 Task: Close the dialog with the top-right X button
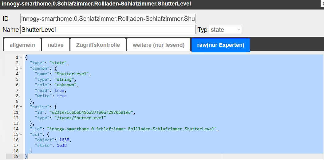click(x=322, y=4)
